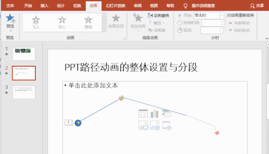Choose the 劈裂 animation effect
This screenshot has width=269, height=154.
88,22
